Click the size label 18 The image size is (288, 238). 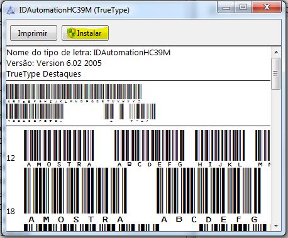[11, 212]
